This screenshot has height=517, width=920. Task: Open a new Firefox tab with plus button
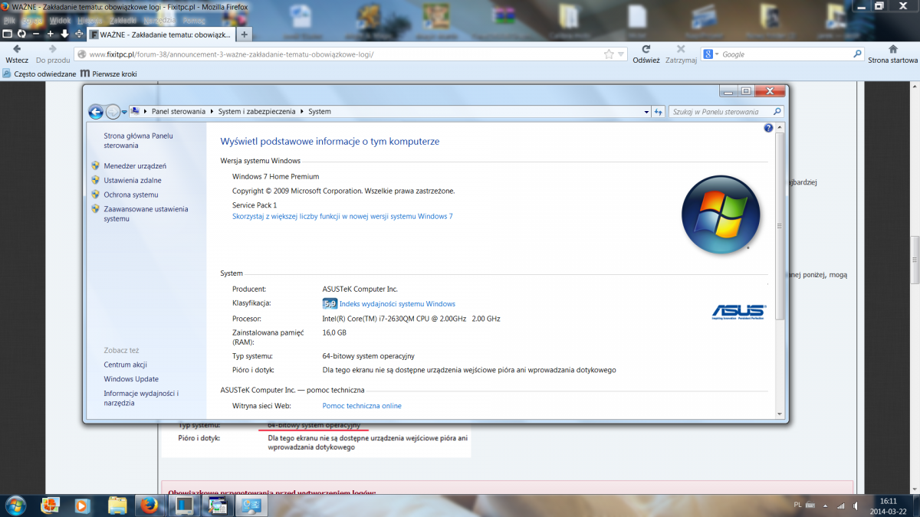pos(245,34)
